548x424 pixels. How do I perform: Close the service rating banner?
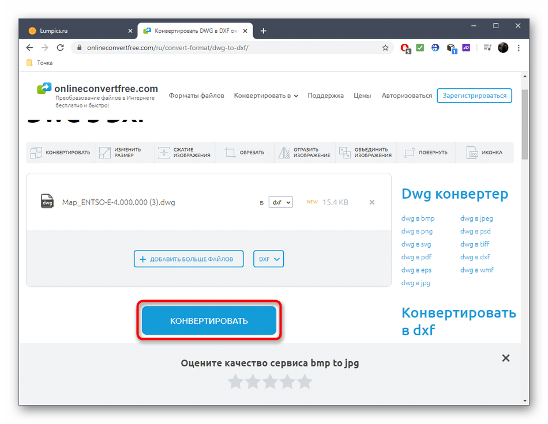tap(506, 358)
